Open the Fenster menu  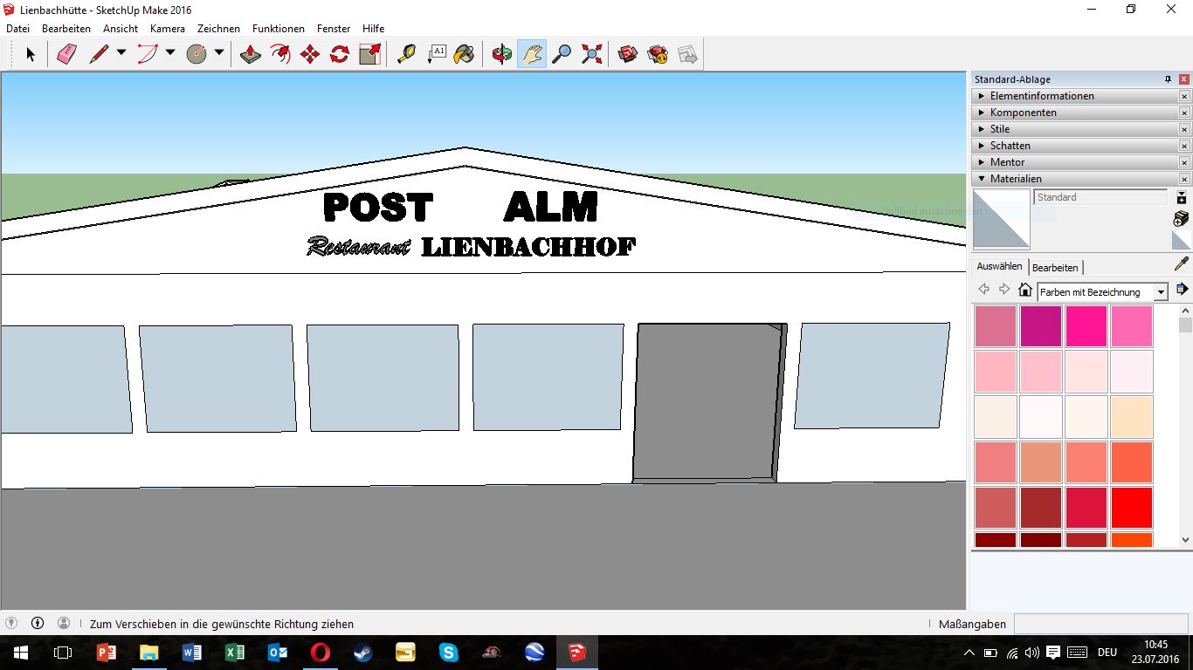pyautogui.click(x=334, y=29)
